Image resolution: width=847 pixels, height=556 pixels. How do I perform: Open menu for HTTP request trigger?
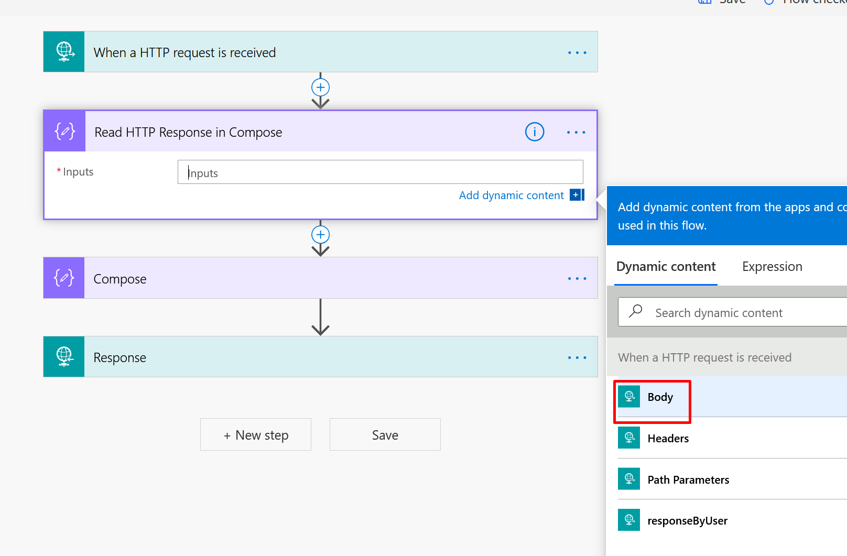(x=577, y=52)
